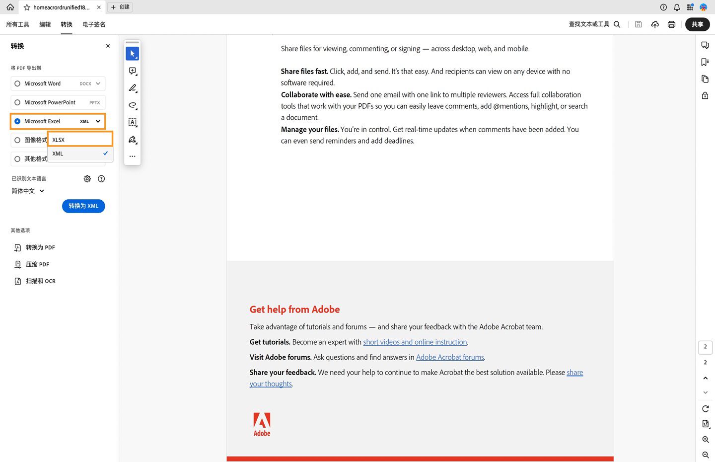Rotate the page view
The height and width of the screenshot is (462, 715).
click(x=705, y=409)
